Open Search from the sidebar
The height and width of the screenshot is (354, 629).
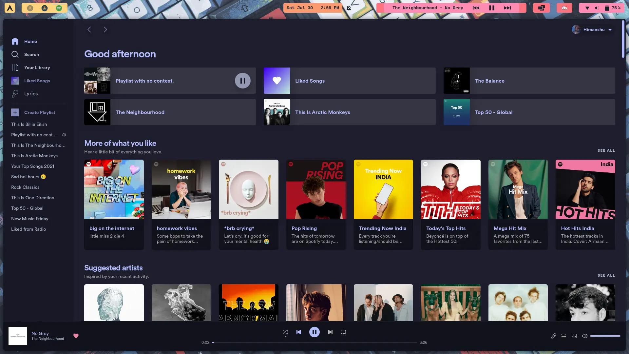tap(31, 54)
